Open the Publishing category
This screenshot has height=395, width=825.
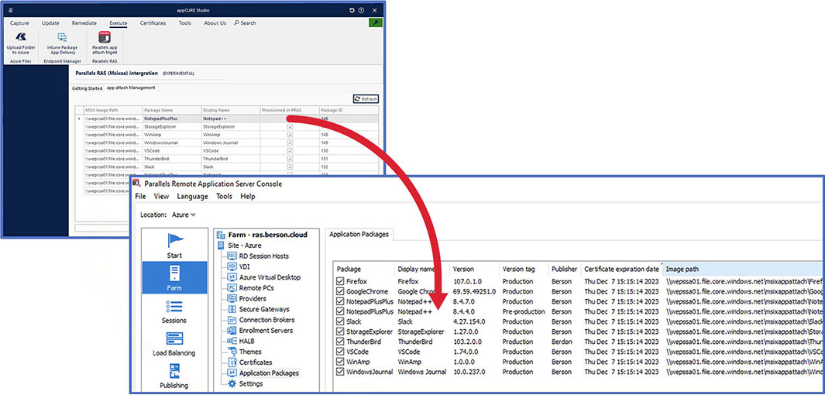(x=174, y=376)
